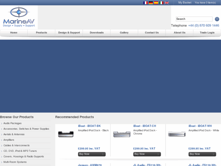This screenshot has height=166, width=221.
Task: Click the chevron beside Amplifiers
Action: 2,140
